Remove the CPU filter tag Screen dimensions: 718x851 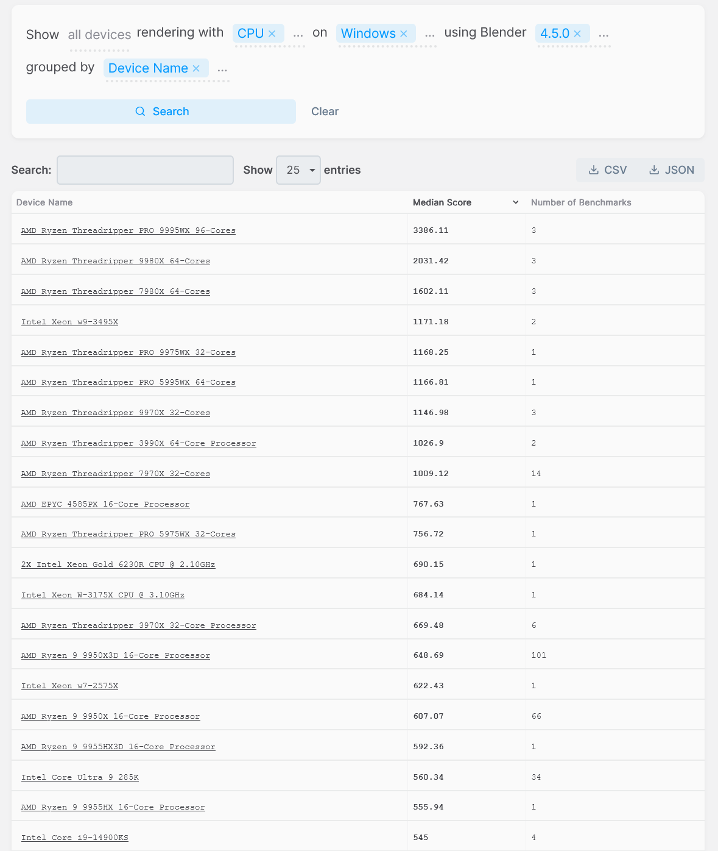coord(272,34)
